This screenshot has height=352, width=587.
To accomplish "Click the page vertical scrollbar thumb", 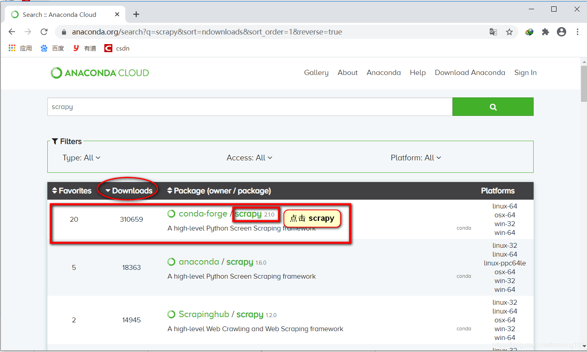I will [584, 84].
